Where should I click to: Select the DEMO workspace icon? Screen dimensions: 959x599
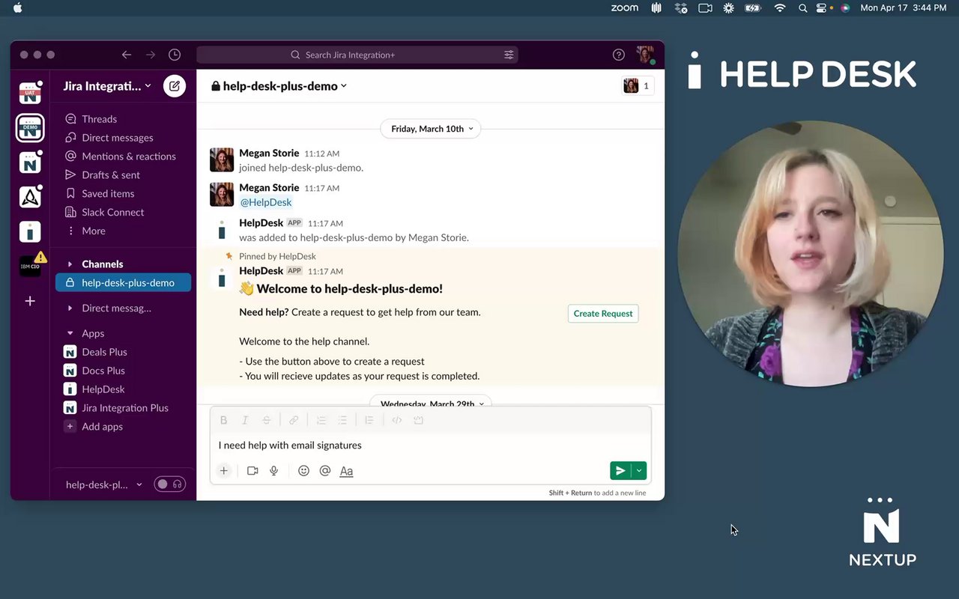coord(30,128)
